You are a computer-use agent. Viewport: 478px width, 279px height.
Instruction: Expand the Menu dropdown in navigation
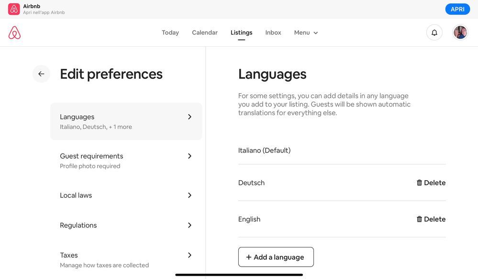[x=306, y=32]
